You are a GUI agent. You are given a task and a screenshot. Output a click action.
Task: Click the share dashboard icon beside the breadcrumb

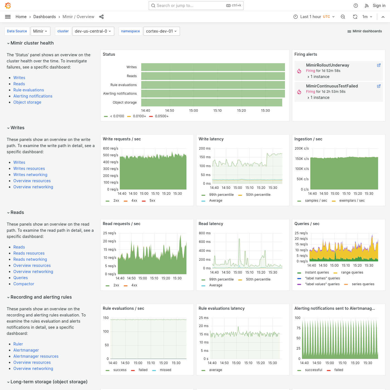tap(101, 17)
